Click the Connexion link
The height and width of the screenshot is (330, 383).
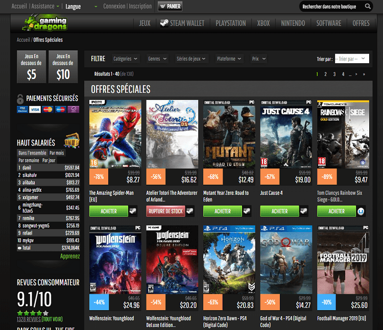pos(114,6)
